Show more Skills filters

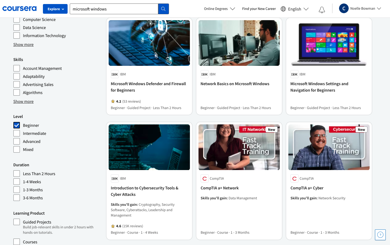coord(23,101)
